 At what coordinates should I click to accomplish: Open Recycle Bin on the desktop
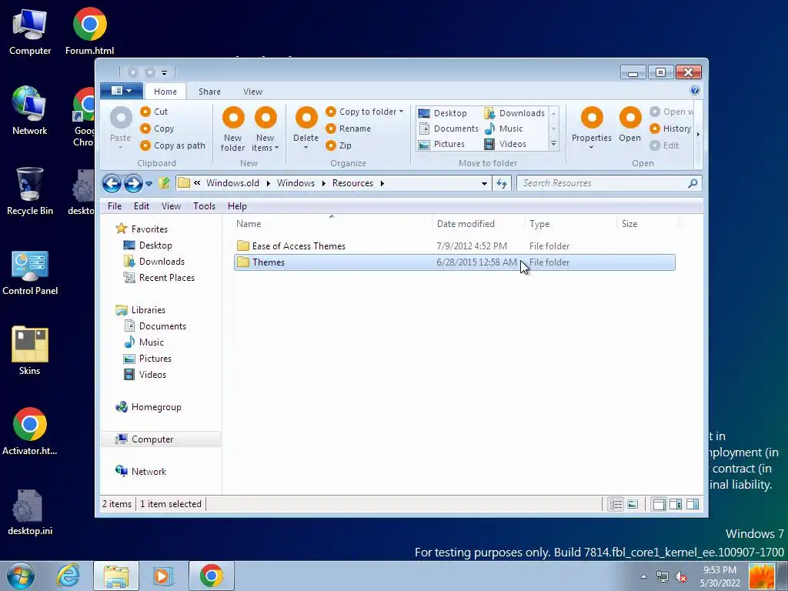click(x=30, y=192)
